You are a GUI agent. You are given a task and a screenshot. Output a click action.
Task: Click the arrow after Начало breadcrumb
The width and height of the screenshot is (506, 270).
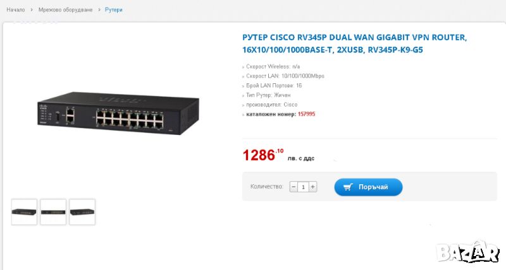pyautogui.click(x=32, y=10)
